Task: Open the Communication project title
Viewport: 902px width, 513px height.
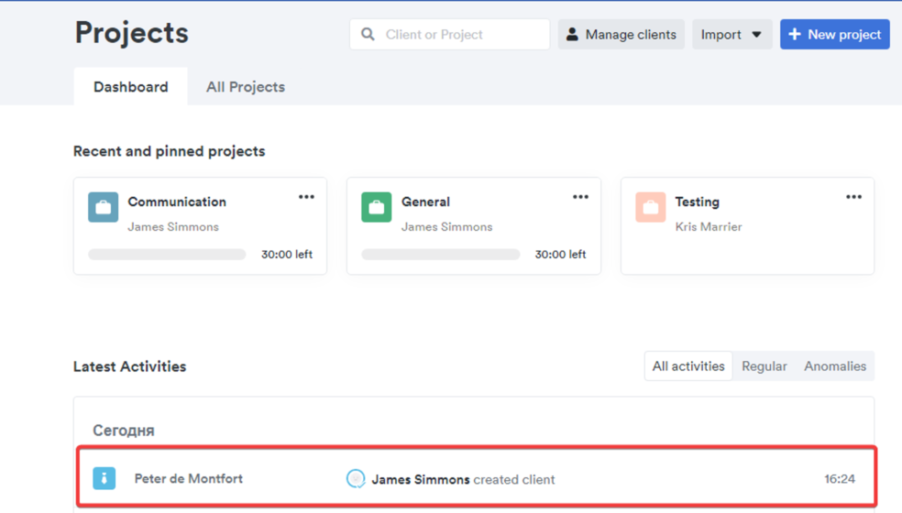Action: coord(177,202)
